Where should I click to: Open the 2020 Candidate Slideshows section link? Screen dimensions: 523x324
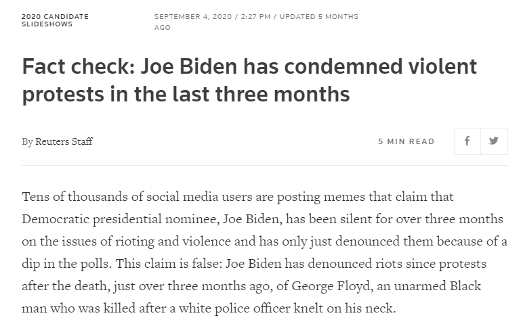tap(55, 20)
